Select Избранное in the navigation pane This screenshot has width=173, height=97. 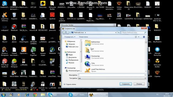[x=70, y=41]
